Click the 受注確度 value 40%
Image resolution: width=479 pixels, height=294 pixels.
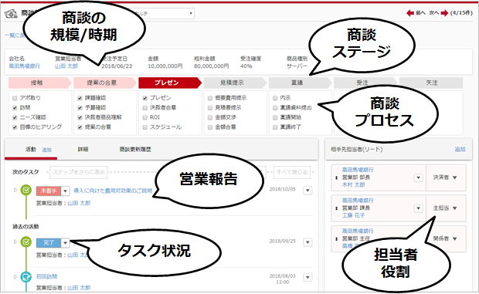(246, 66)
